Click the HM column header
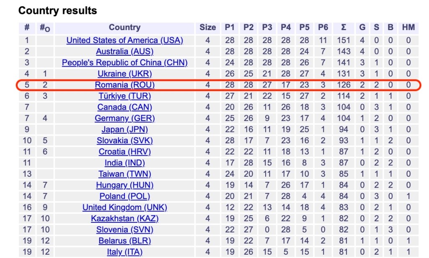Viewport: 429px width, 258px height. [408, 28]
